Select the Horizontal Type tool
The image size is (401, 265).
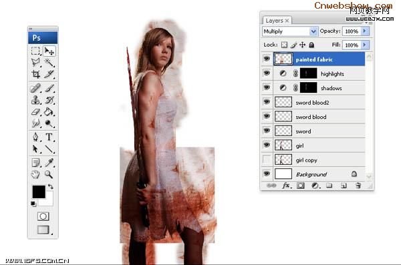pyautogui.click(x=49, y=137)
